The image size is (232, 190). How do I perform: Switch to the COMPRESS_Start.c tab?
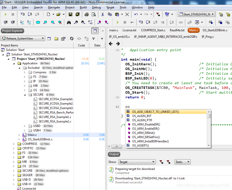(x=153, y=30)
